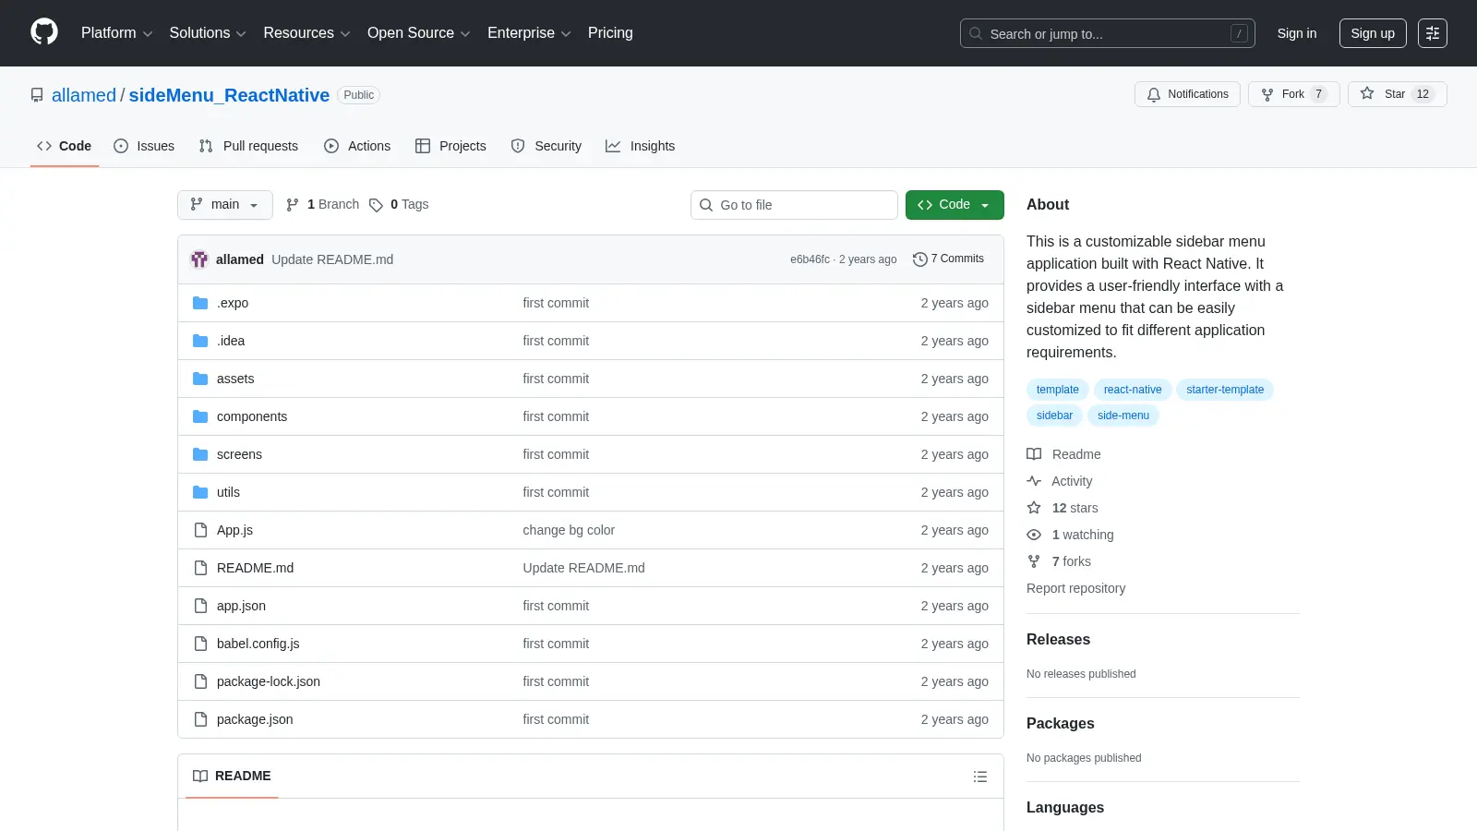Open the allamed owner link
This screenshot has width=1477, height=831.
(84, 95)
